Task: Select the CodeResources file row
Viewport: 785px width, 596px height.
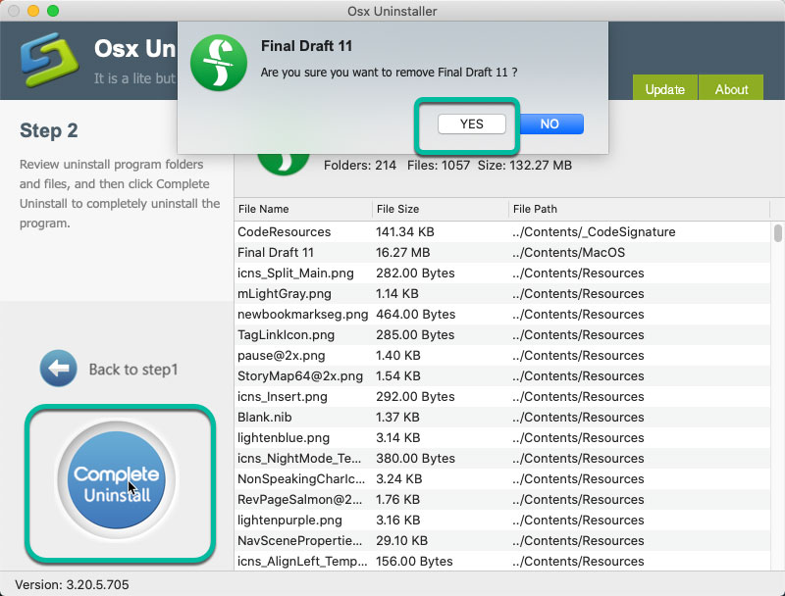Action: [284, 232]
